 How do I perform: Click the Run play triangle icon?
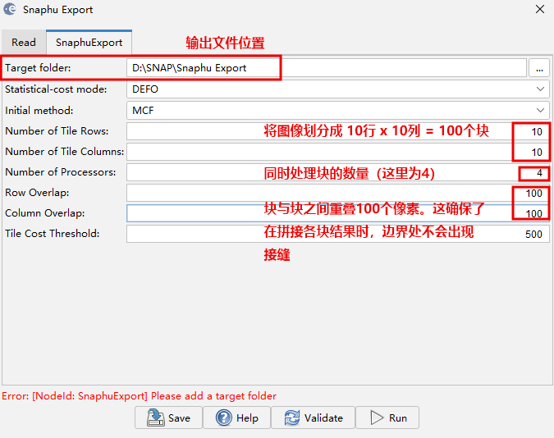[x=377, y=417]
